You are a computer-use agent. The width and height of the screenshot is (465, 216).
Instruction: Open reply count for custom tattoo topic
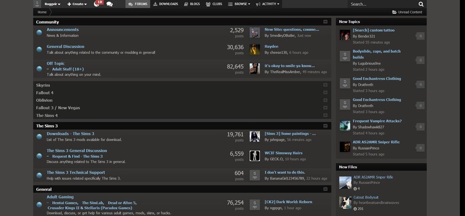pyautogui.click(x=420, y=36)
